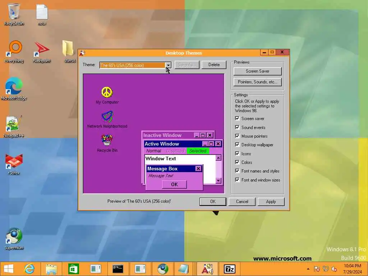The height and width of the screenshot is (276, 368).
Task: Uncheck the Screen saver setting
Action: coord(237,119)
